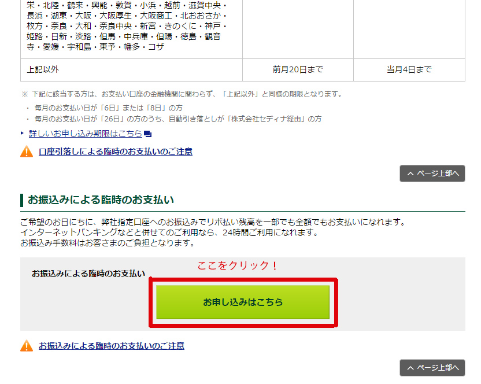The height and width of the screenshot is (384, 481).
Task: Click the green お申し込みはこちら button
Action: [243, 302]
